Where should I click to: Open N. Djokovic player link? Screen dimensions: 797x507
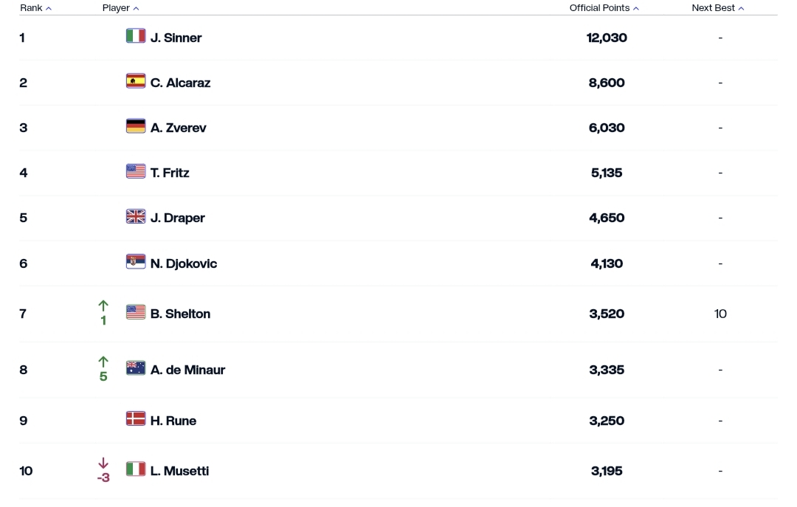click(x=183, y=263)
